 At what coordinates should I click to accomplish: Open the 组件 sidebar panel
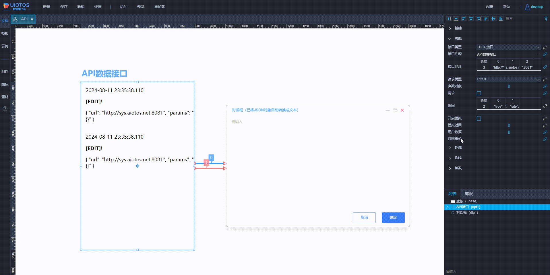tap(5, 71)
